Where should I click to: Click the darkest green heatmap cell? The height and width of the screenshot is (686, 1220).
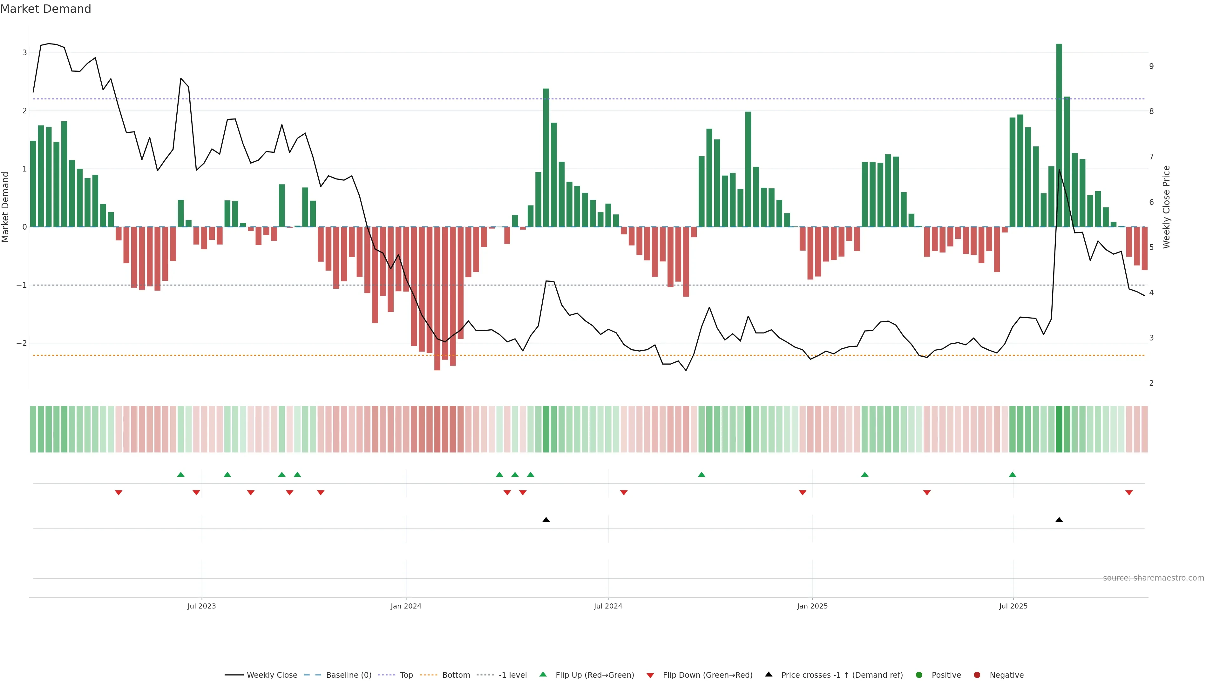(x=1059, y=429)
